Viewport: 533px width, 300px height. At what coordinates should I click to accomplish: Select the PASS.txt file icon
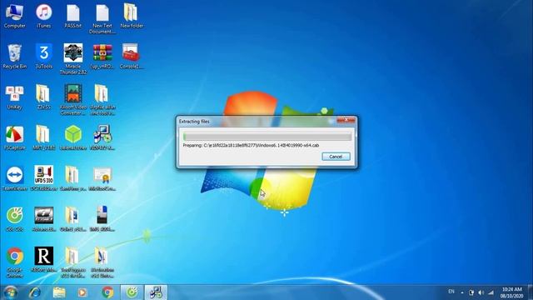73,16
